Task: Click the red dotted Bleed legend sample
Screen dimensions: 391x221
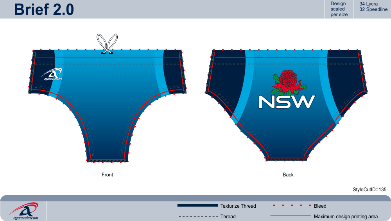Action: pos(292,205)
